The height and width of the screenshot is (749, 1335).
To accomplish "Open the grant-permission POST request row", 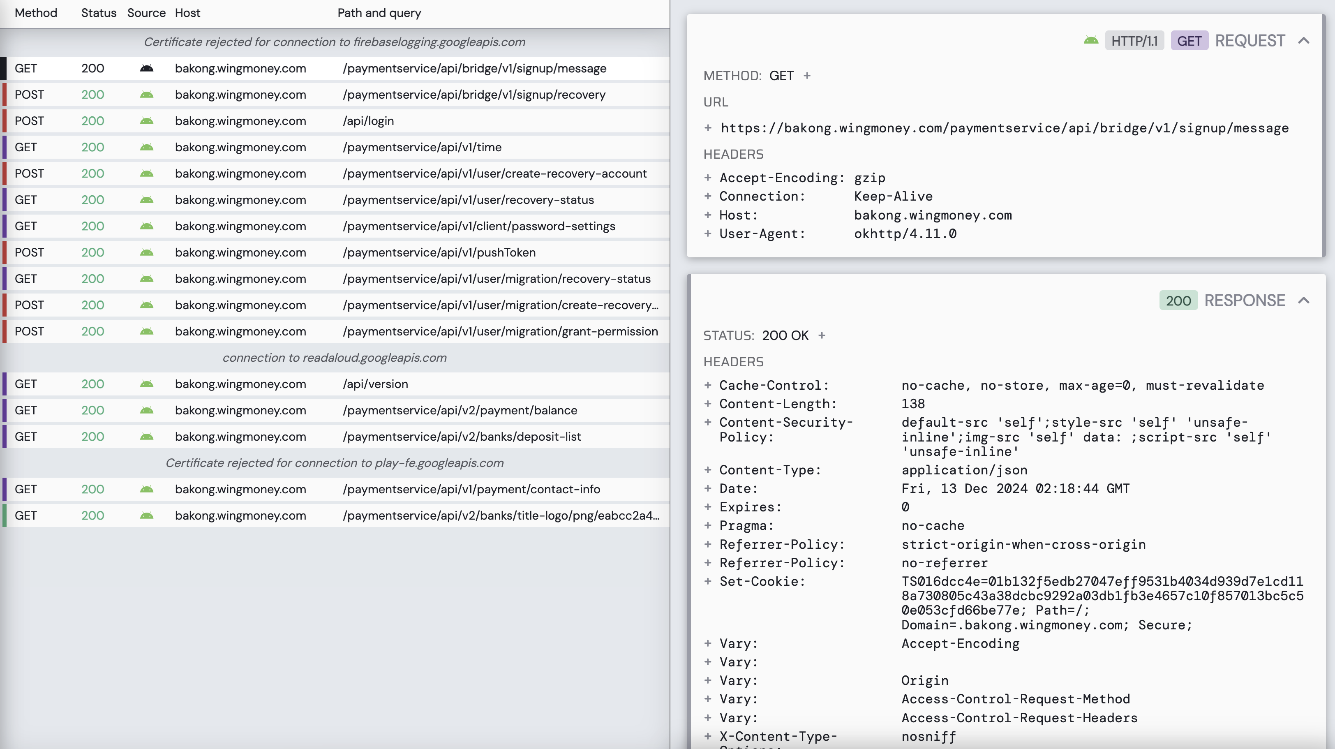I will click(x=332, y=332).
